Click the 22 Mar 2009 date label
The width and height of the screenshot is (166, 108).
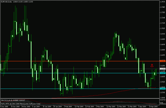[x=121, y=106]
